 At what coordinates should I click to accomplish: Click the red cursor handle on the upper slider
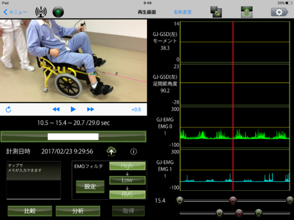click(233, 200)
